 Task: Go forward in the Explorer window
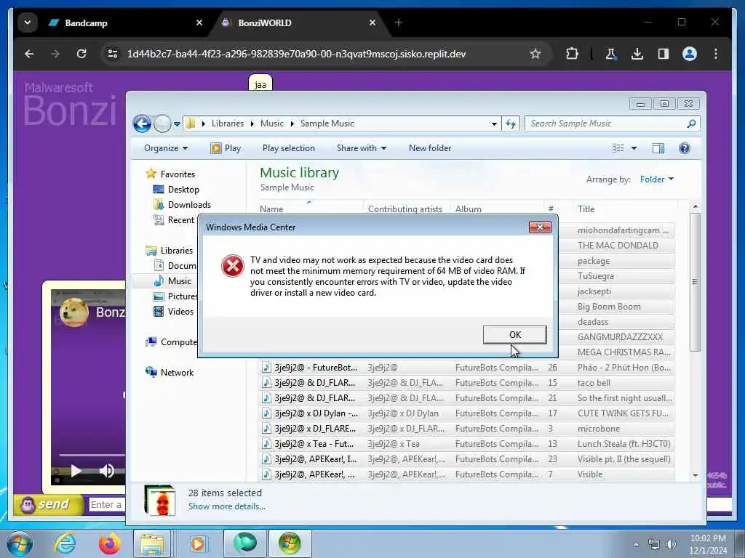(x=162, y=124)
